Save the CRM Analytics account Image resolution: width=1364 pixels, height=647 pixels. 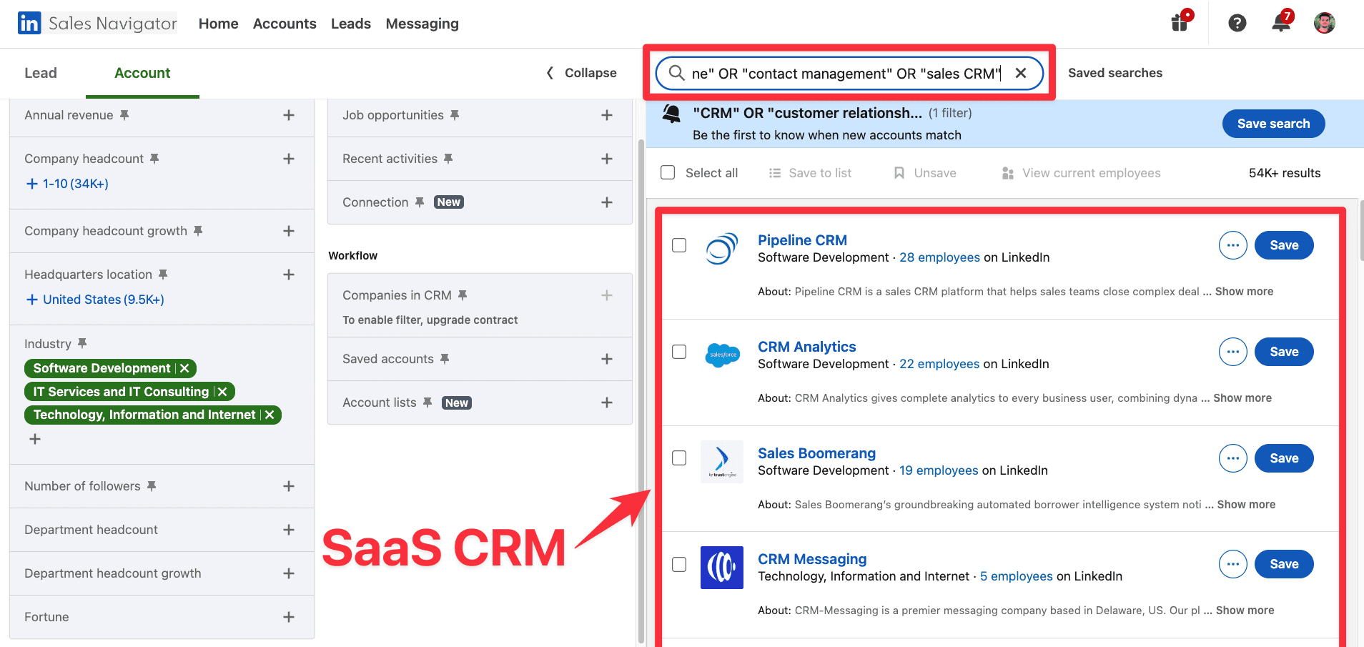click(x=1284, y=352)
